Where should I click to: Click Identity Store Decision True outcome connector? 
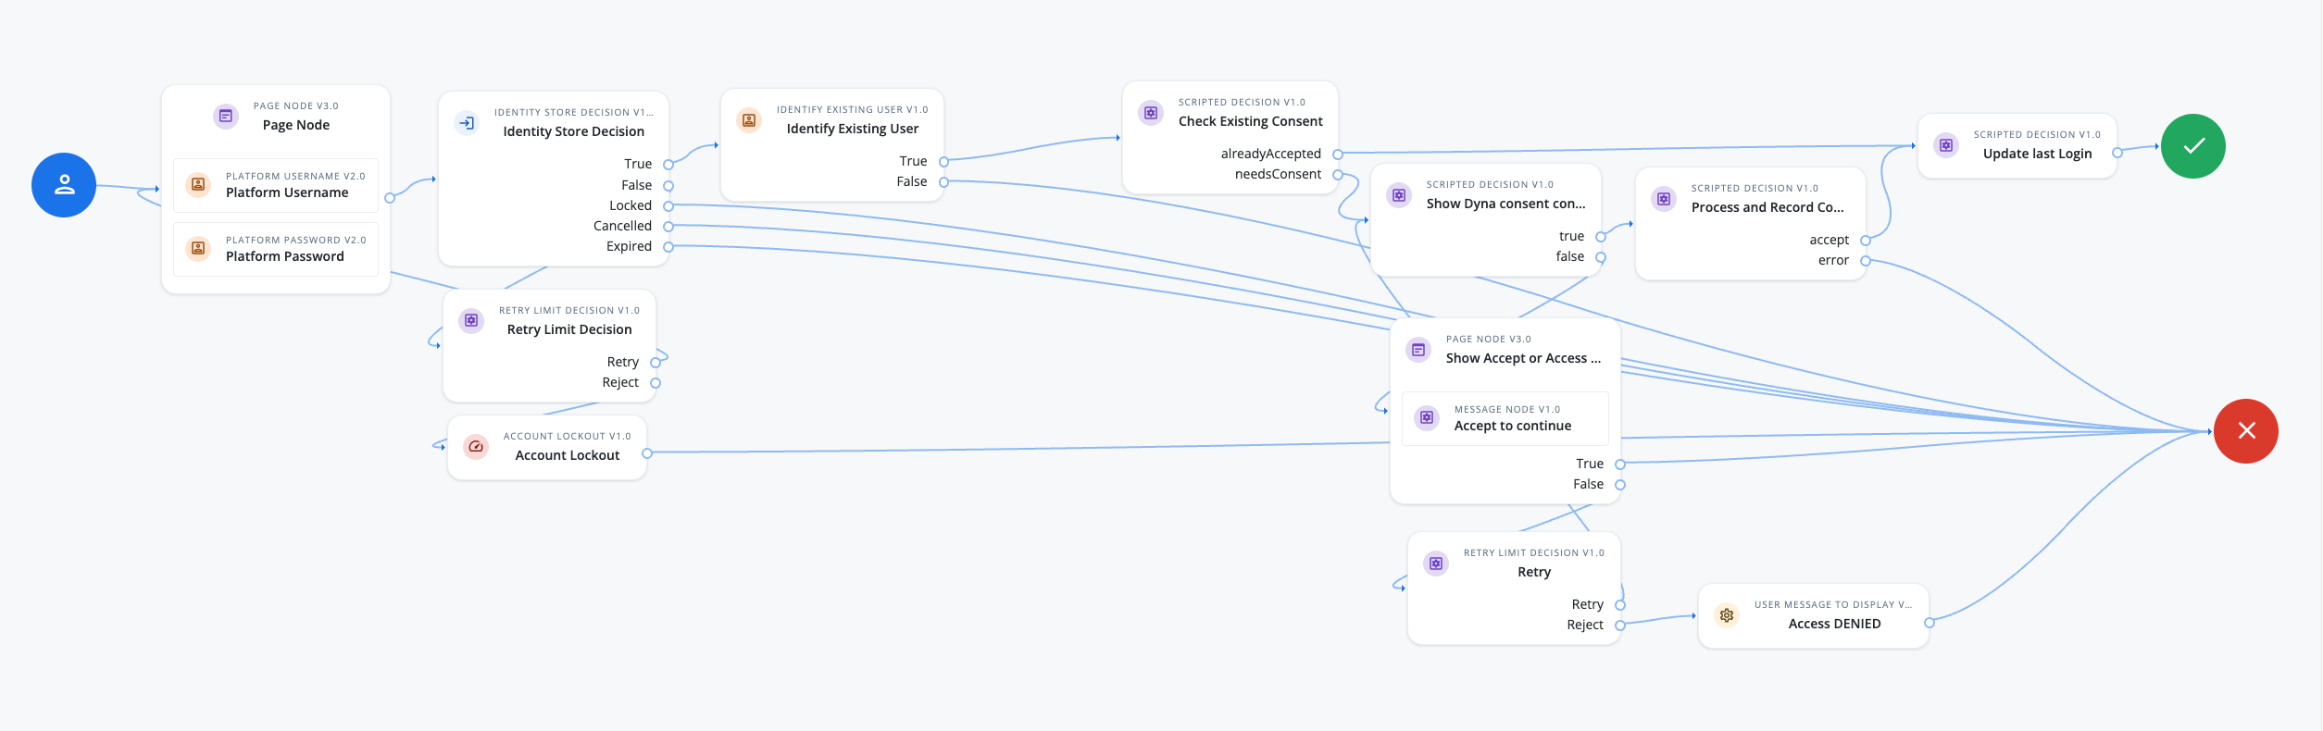[x=668, y=165]
